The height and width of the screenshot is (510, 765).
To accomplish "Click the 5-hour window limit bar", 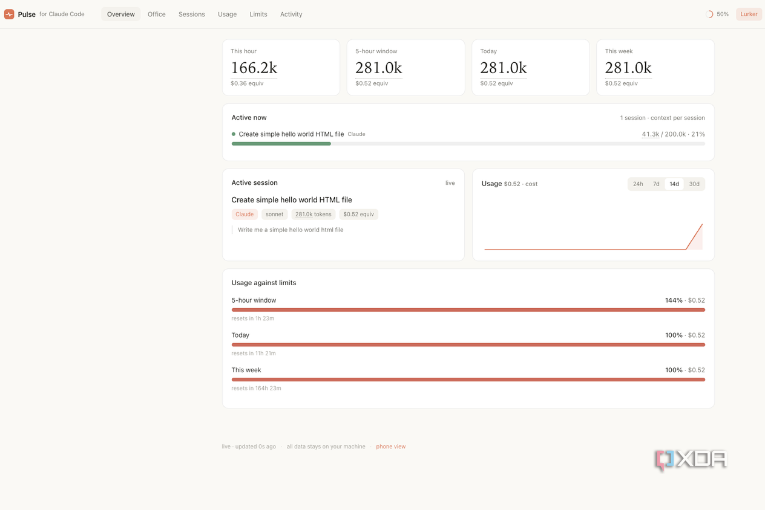I will click(468, 310).
